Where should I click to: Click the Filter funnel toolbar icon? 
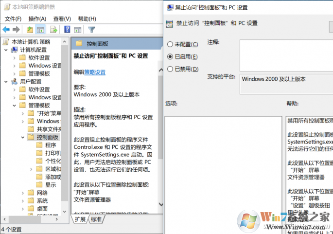click(x=91, y=30)
